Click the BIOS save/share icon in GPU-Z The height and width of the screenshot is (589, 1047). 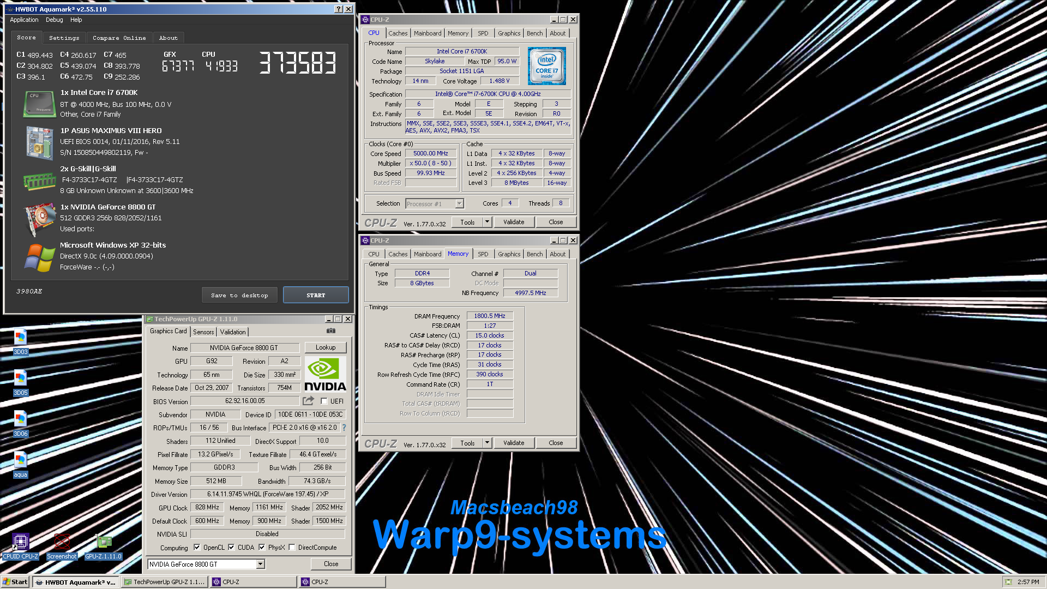308,401
